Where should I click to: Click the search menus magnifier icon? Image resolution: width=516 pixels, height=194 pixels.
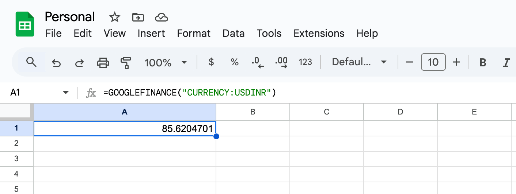coord(32,62)
